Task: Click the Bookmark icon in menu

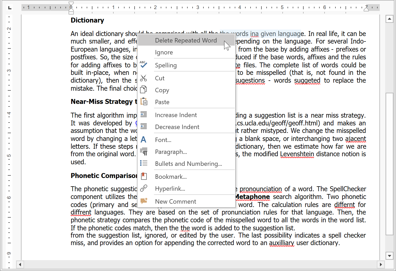Action: pyautogui.click(x=143, y=176)
